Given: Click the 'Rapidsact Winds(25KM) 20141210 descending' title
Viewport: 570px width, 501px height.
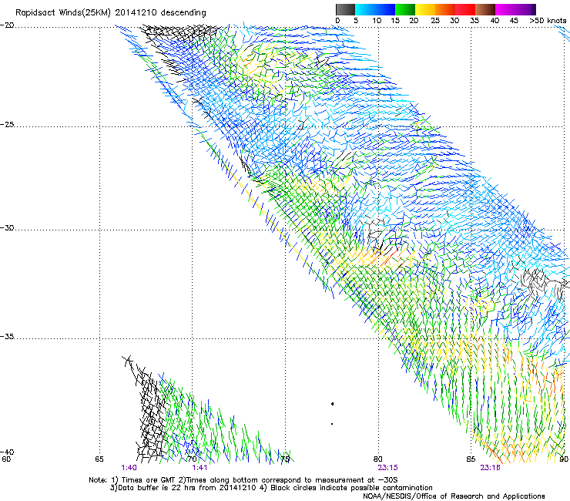Looking at the screenshot, I should coord(110,13).
